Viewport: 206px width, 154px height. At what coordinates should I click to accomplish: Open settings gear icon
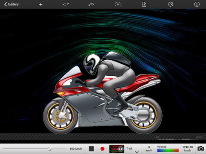click(x=170, y=4)
